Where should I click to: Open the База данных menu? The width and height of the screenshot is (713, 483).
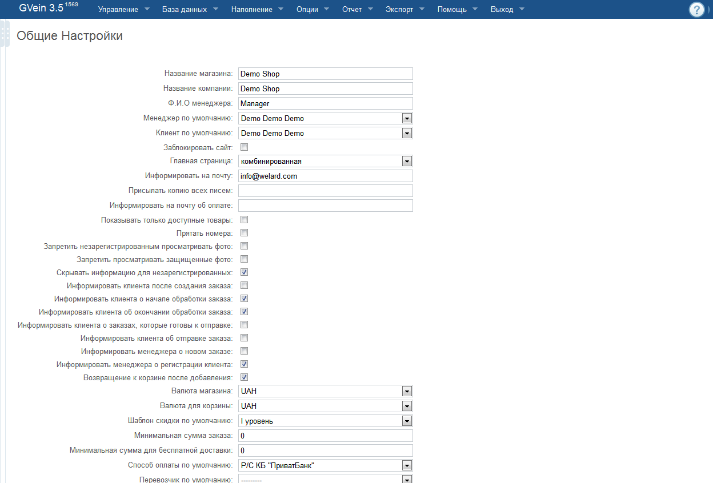[x=190, y=10]
